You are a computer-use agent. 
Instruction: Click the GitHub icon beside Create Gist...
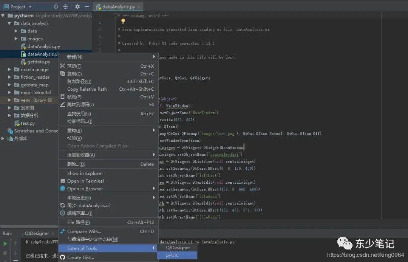click(62, 257)
